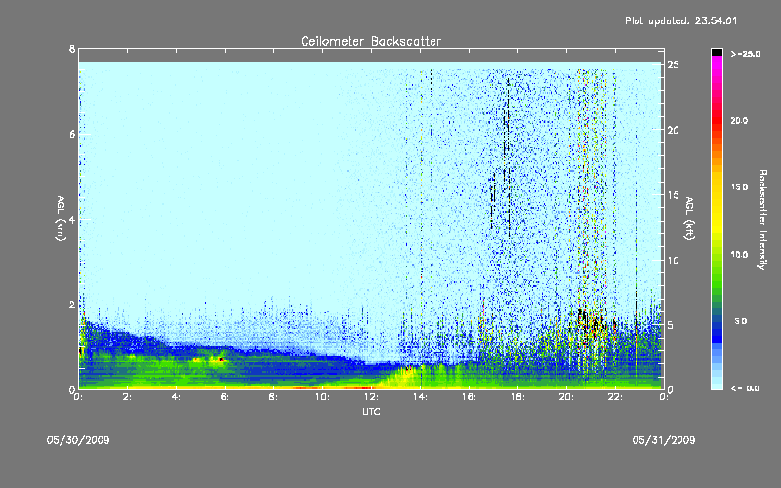Select the 25 kft tick label
Screen dimensions: 781x488
(x=674, y=65)
